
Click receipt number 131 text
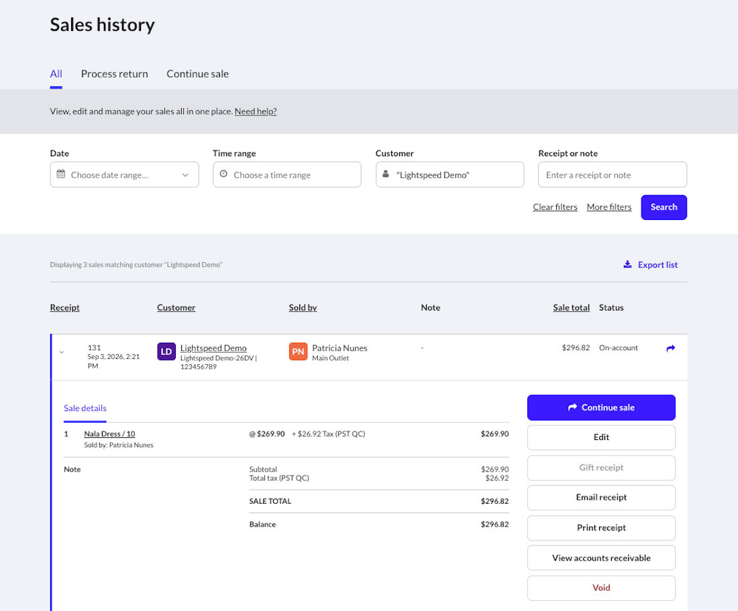94,347
